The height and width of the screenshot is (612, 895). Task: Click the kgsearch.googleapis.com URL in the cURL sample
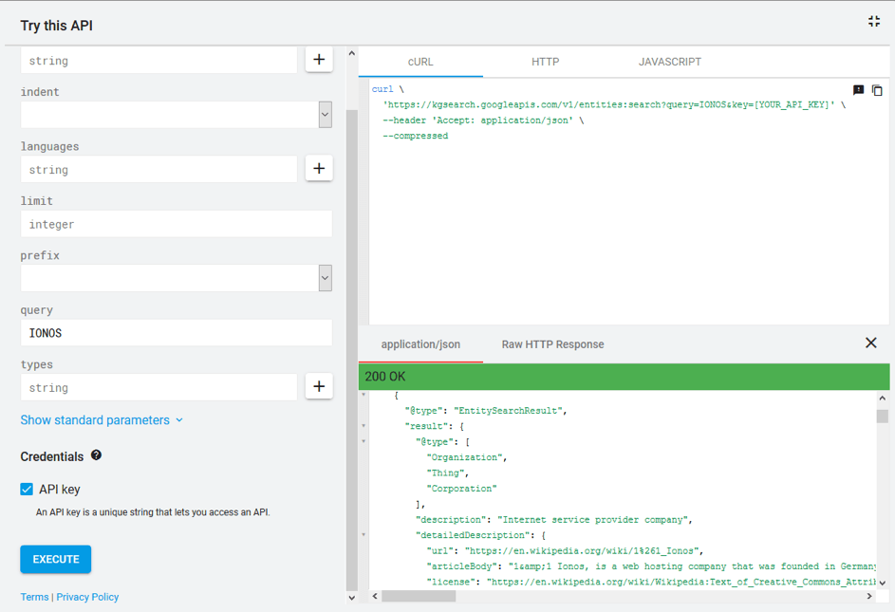pyautogui.click(x=609, y=104)
